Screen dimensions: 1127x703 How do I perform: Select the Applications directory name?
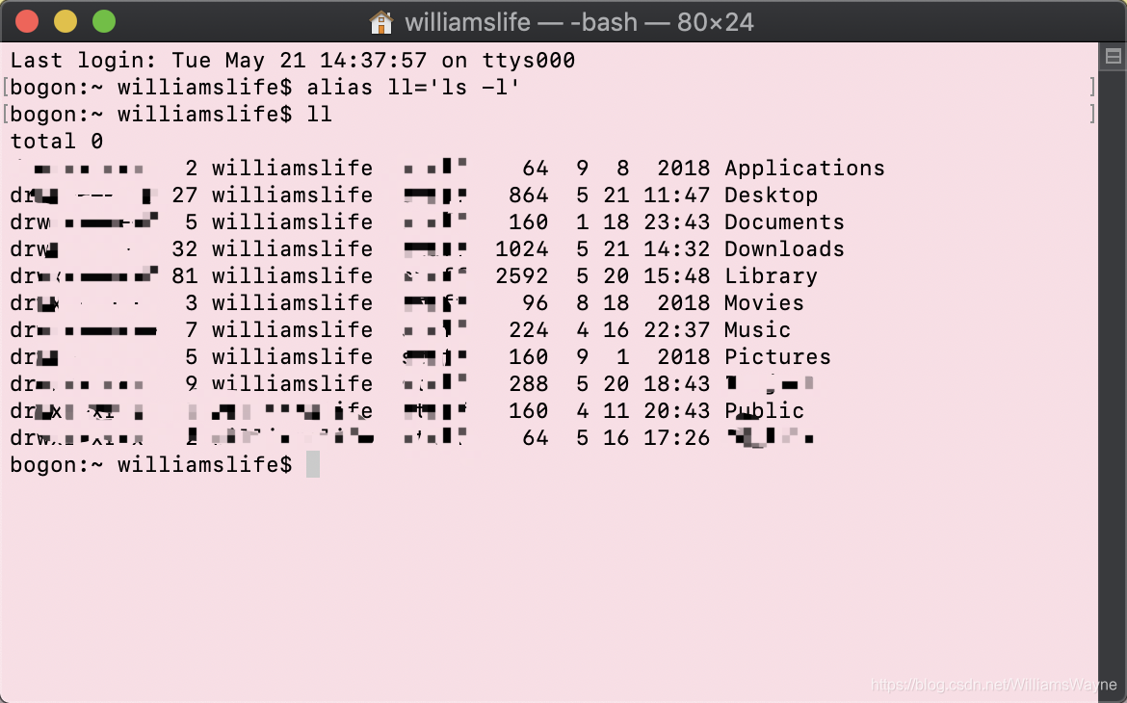pos(804,169)
